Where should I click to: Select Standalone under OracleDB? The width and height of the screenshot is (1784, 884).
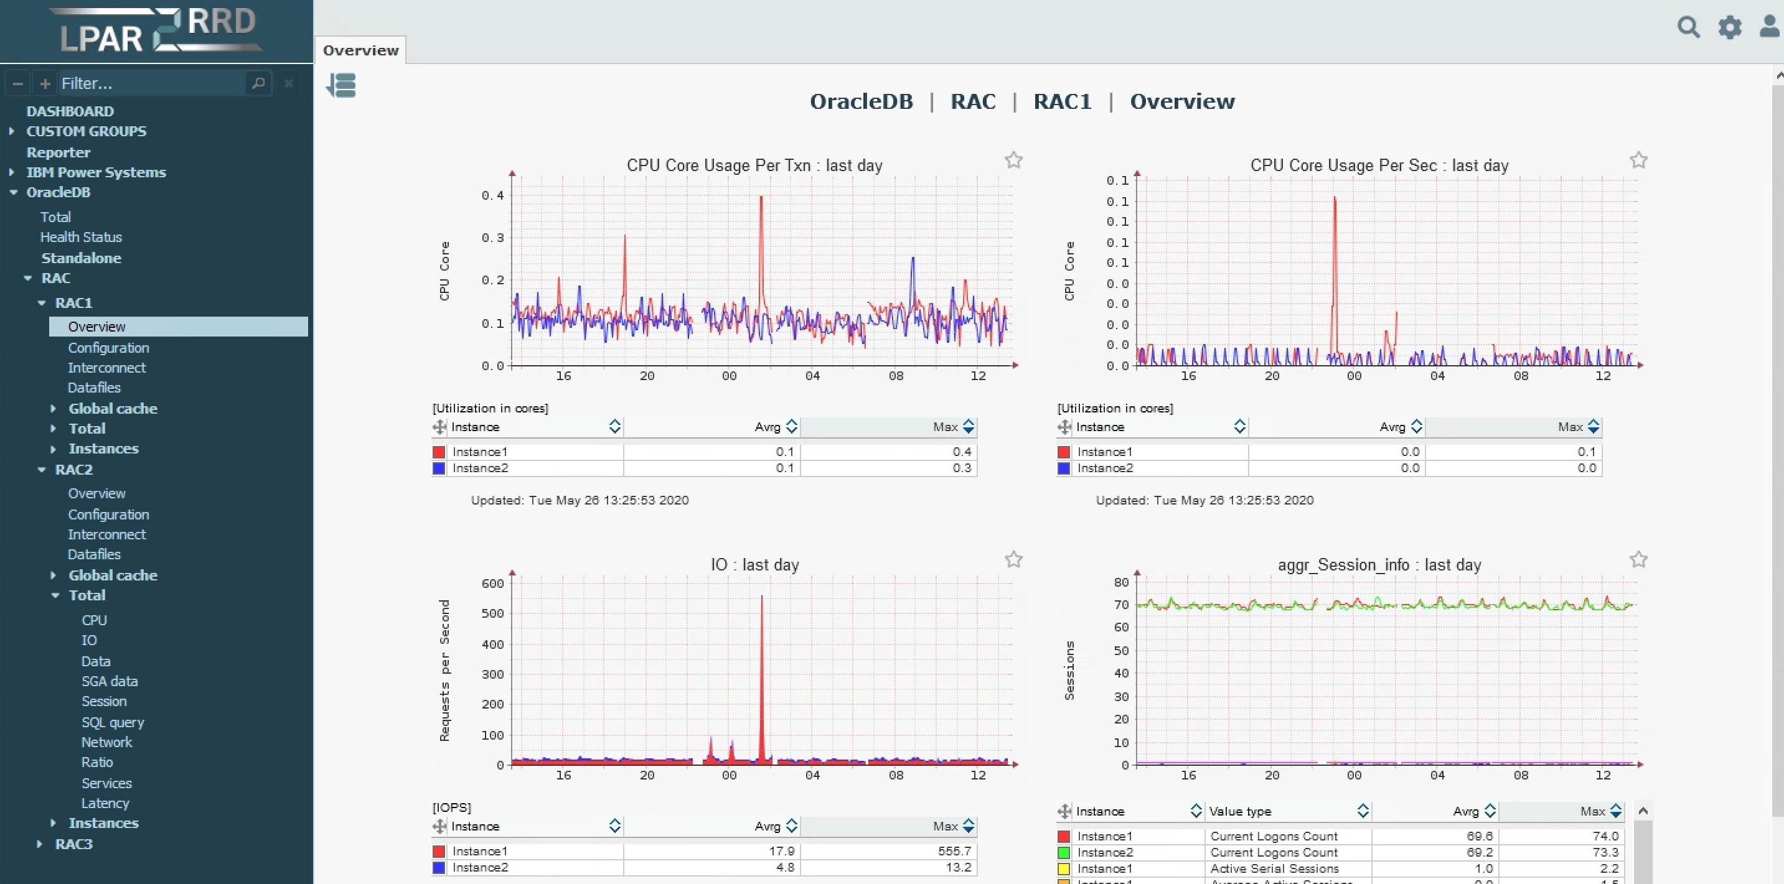point(81,258)
